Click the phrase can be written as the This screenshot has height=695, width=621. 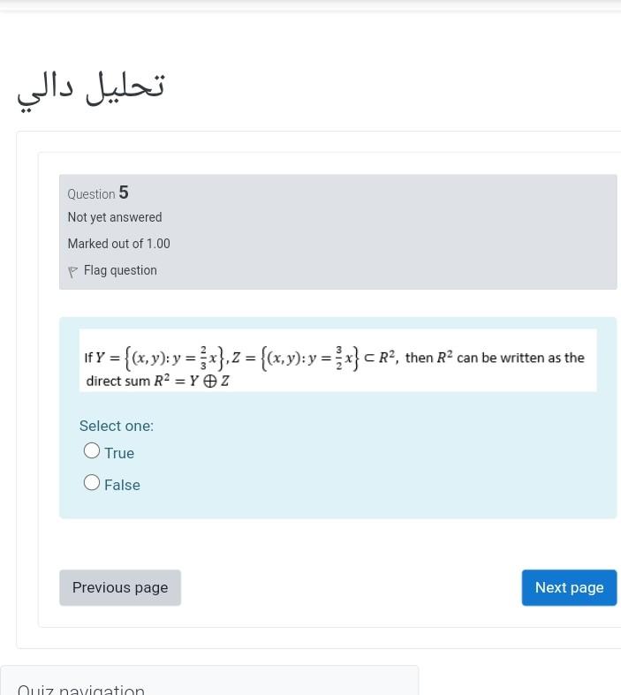pyautogui.click(x=520, y=358)
